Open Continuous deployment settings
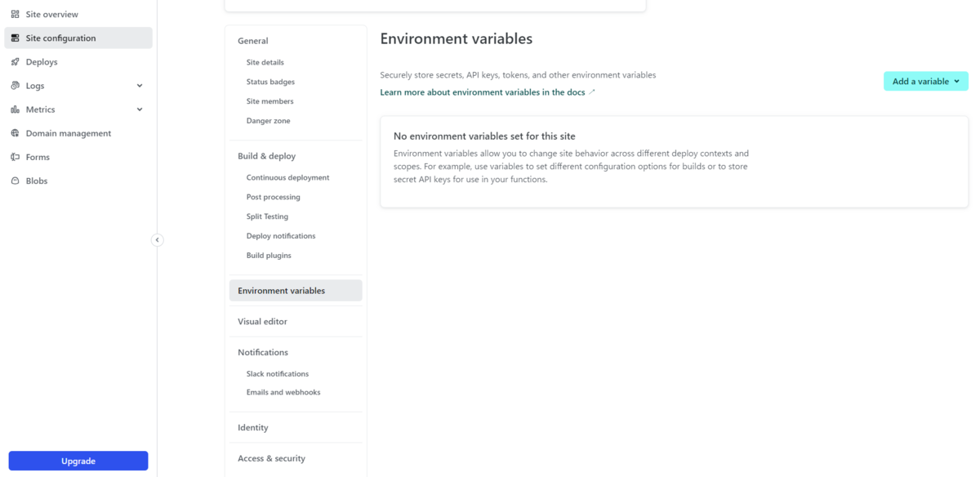This screenshot has height=477, width=980. 287,177
